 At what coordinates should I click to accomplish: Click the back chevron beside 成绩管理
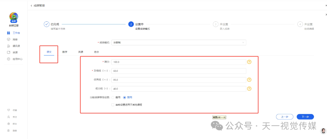point(31,6)
